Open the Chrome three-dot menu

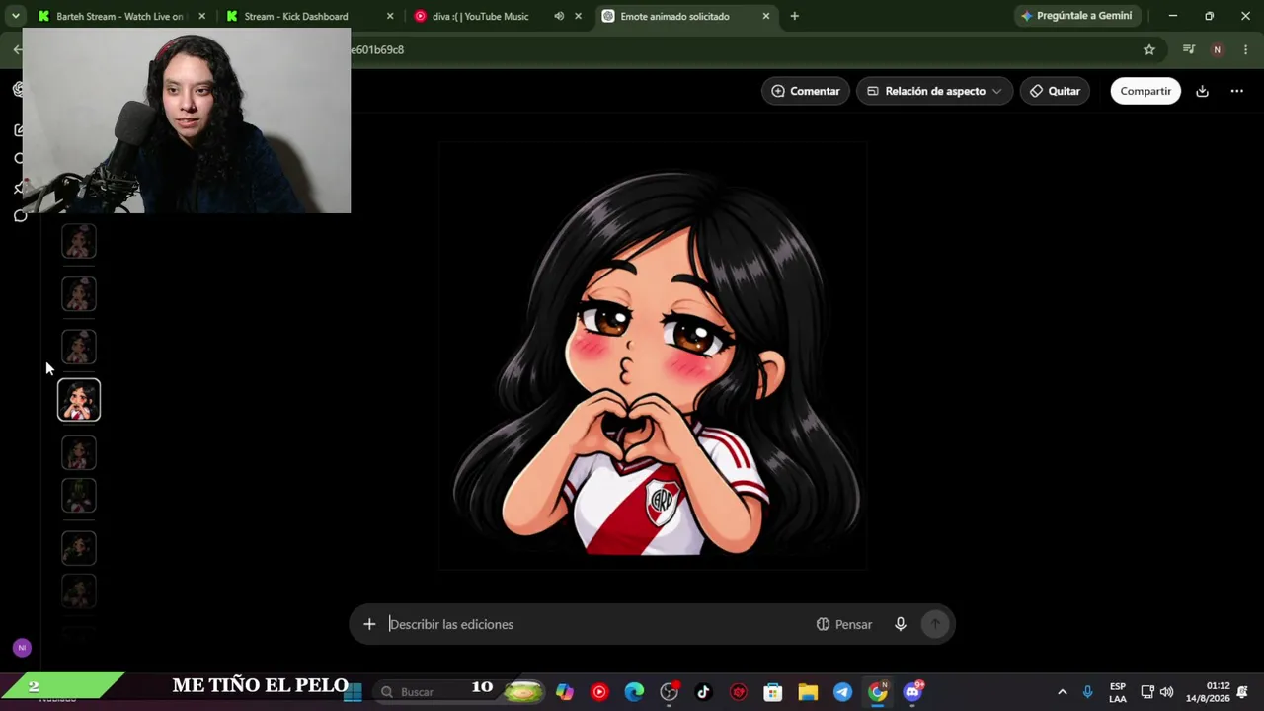[1245, 49]
